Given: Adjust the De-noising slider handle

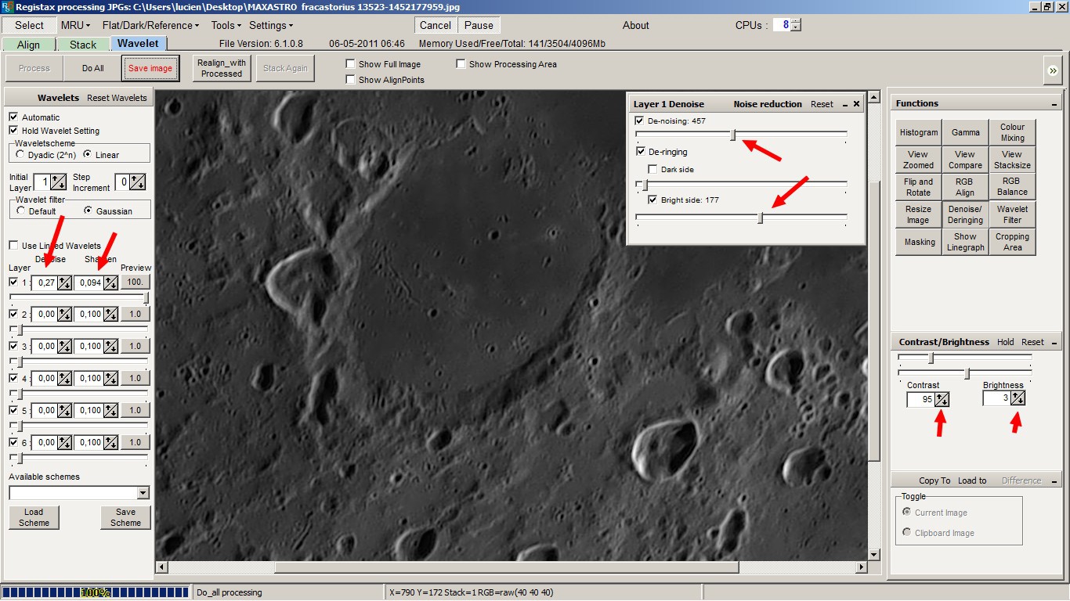Looking at the screenshot, I should [733, 135].
